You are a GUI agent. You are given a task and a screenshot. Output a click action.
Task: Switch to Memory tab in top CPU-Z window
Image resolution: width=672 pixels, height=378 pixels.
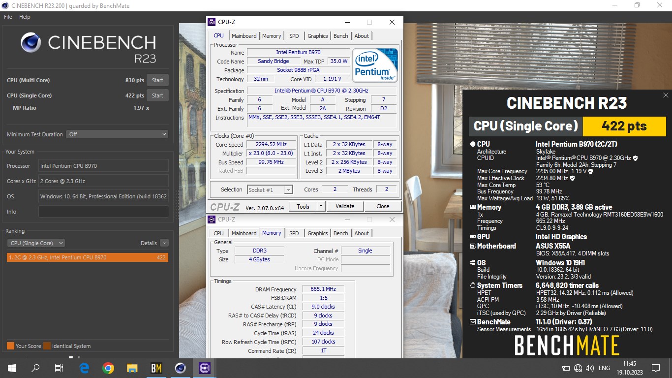click(272, 36)
